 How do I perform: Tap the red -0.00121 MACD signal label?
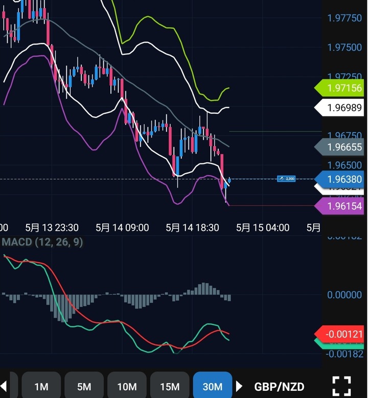coord(339,334)
